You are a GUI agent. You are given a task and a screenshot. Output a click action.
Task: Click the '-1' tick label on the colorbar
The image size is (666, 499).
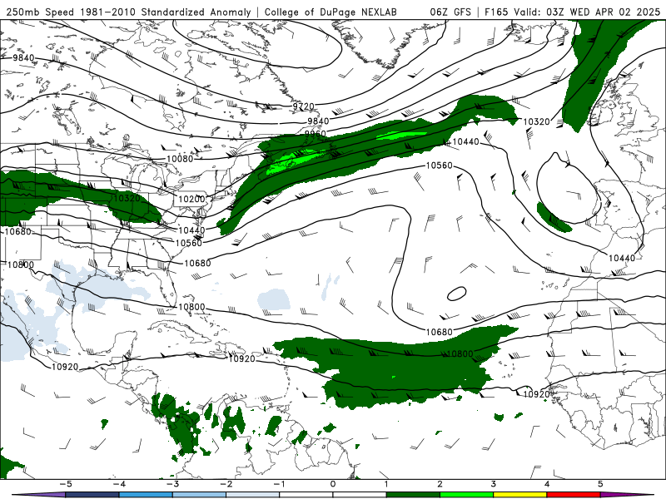pyautogui.click(x=279, y=484)
